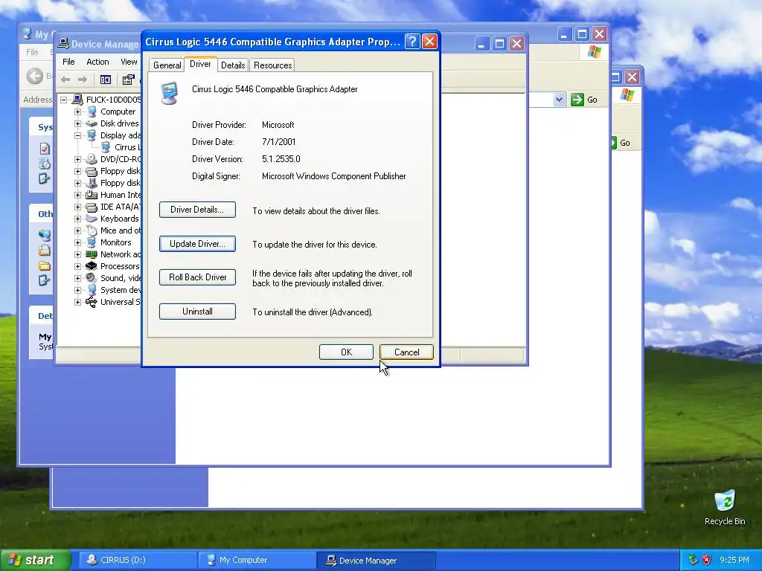Image resolution: width=762 pixels, height=571 pixels.
Task: Click the dialog help question-mark button
Action: click(x=412, y=42)
